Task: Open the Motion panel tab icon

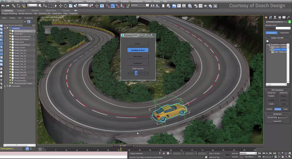Action: point(280,17)
